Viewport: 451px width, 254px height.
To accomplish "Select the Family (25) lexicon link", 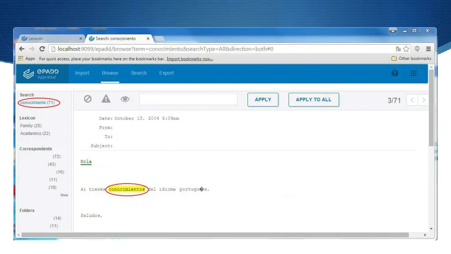I will [31, 126].
